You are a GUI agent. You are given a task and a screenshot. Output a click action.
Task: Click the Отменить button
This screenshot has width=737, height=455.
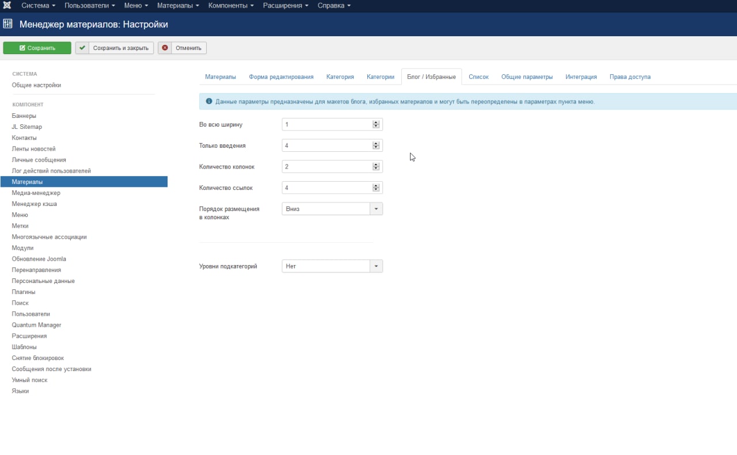click(x=183, y=48)
